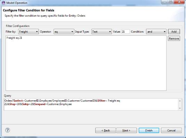This screenshot has width=186, height=138.
Task: Open the Operator dropdown showing eq
Action: [64, 32]
